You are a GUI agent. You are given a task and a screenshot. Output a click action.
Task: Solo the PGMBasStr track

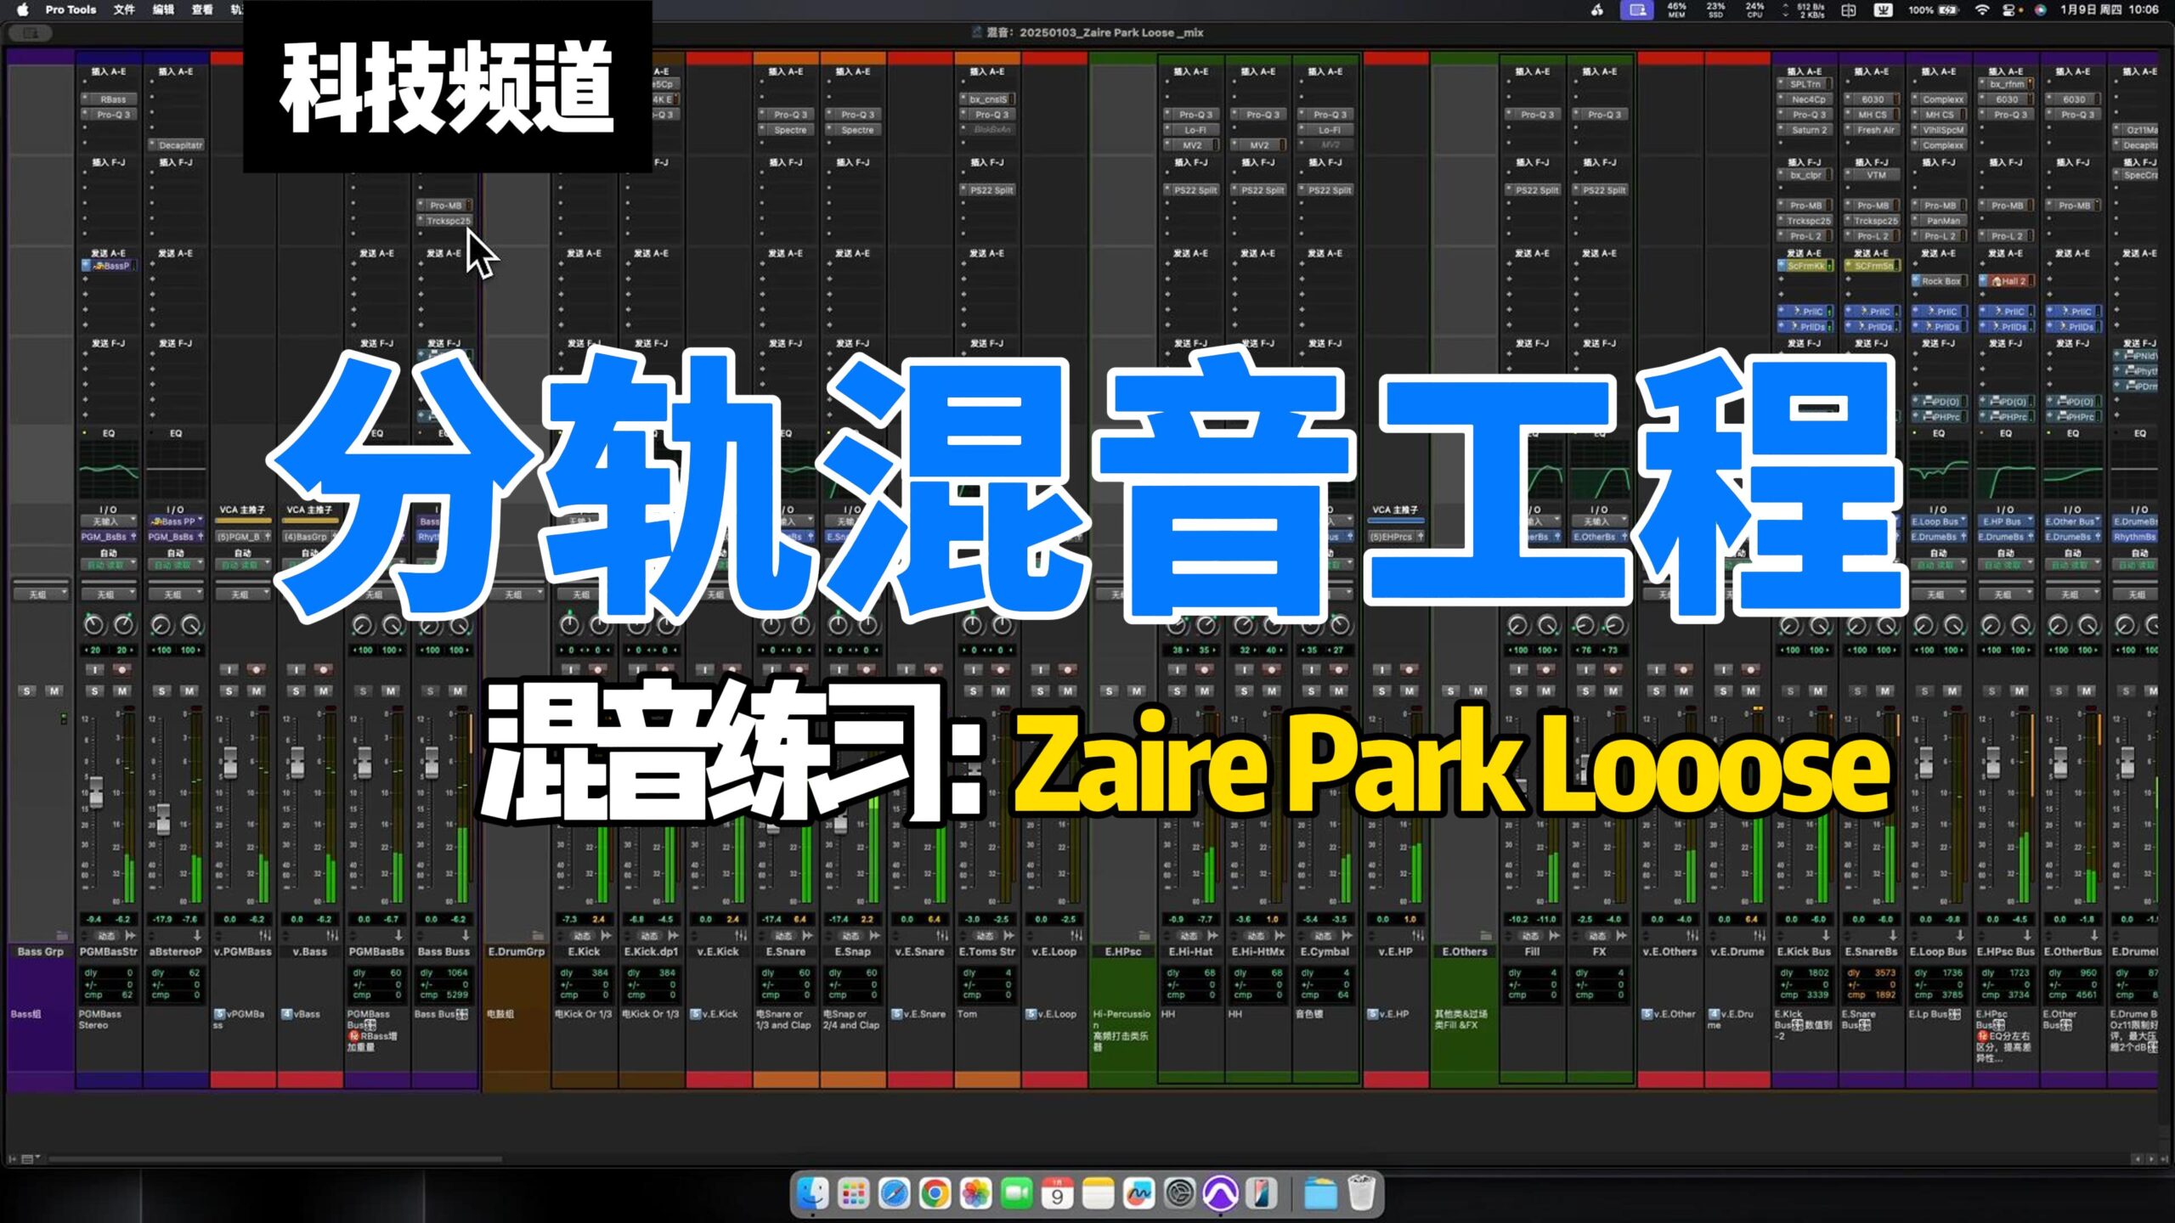[95, 690]
